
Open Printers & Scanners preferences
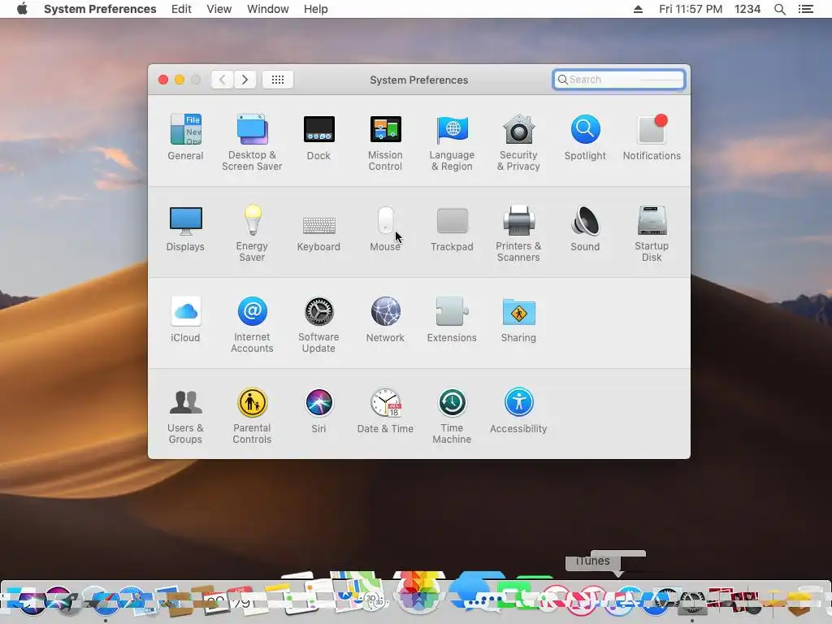coord(518,233)
